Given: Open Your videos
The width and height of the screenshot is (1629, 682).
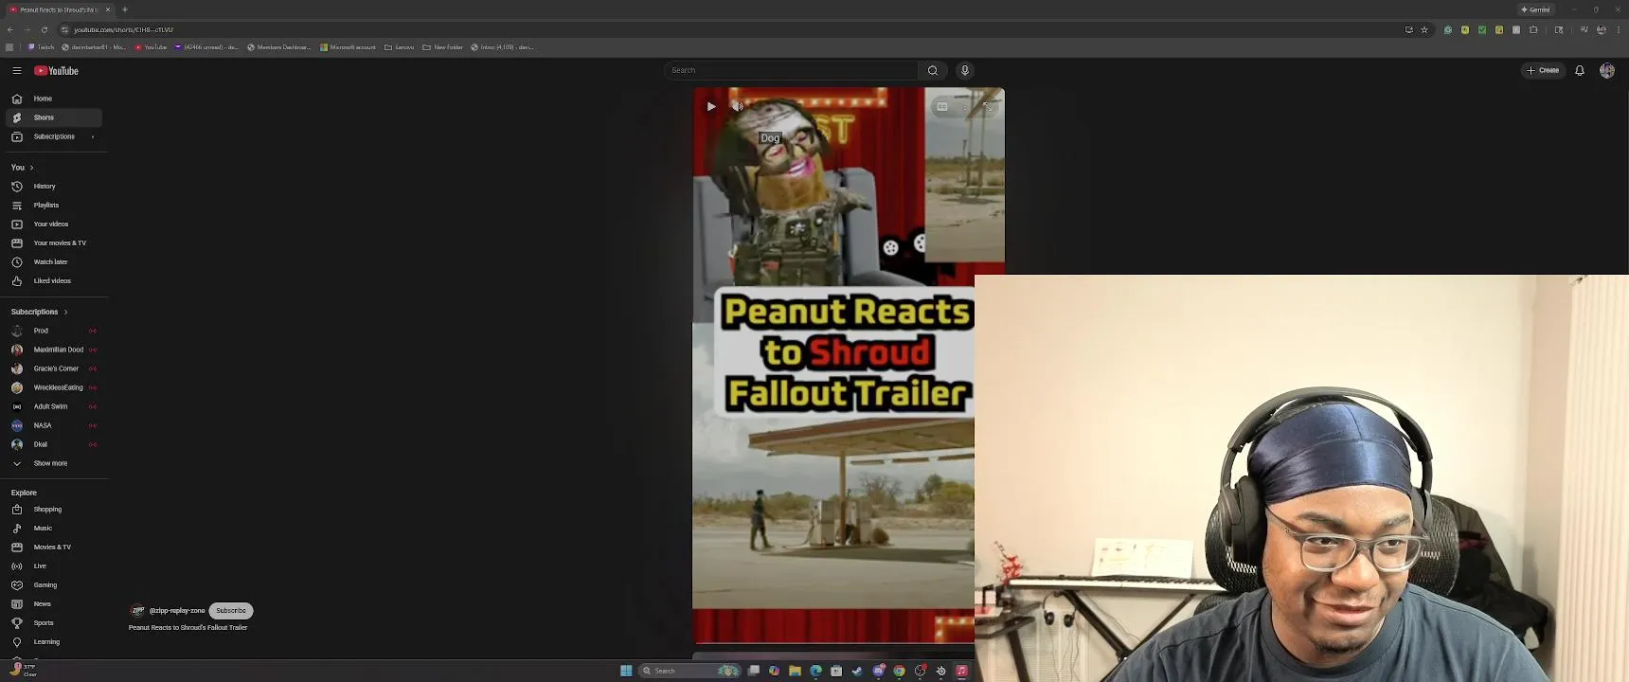Looking at the screenshot, I should coord(54,224).
